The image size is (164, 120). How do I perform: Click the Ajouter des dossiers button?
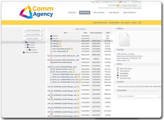pyautogui.click(x=32, y=30)
